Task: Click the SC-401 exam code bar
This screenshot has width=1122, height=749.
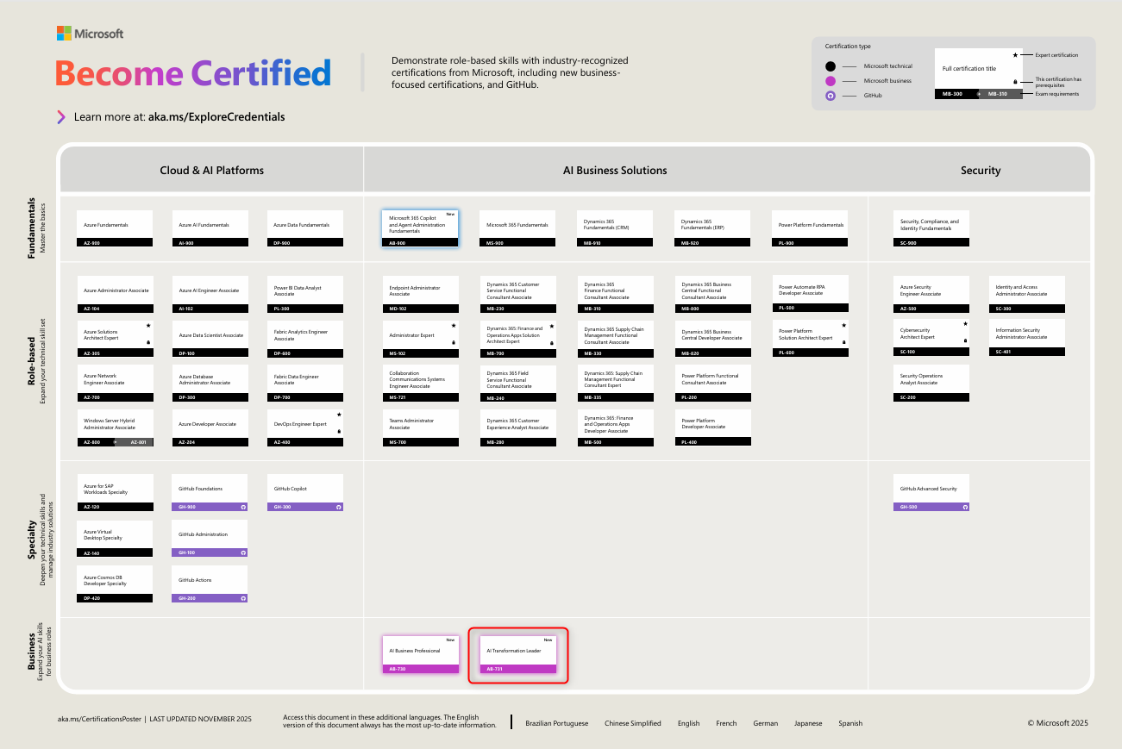Action: click(1027, 352)
